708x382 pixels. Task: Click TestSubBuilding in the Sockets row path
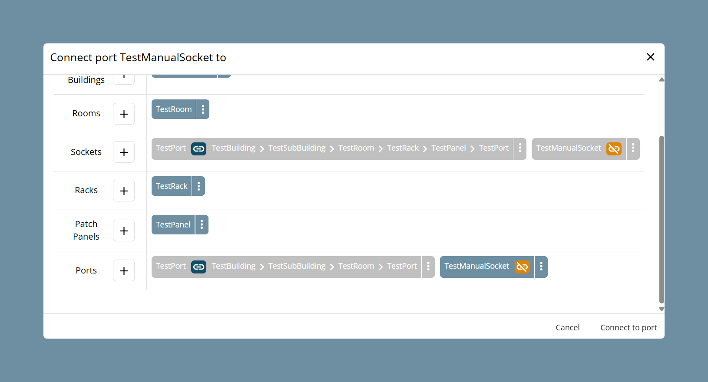click(x=297, y=148)
